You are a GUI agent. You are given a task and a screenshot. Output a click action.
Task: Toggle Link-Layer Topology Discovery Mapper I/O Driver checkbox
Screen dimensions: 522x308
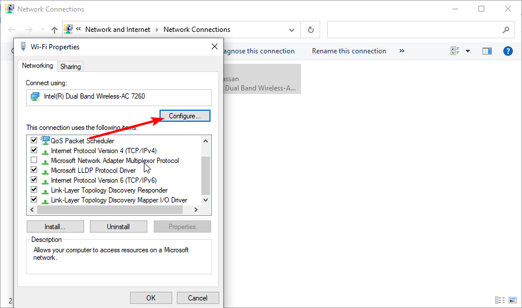[34, 200]
